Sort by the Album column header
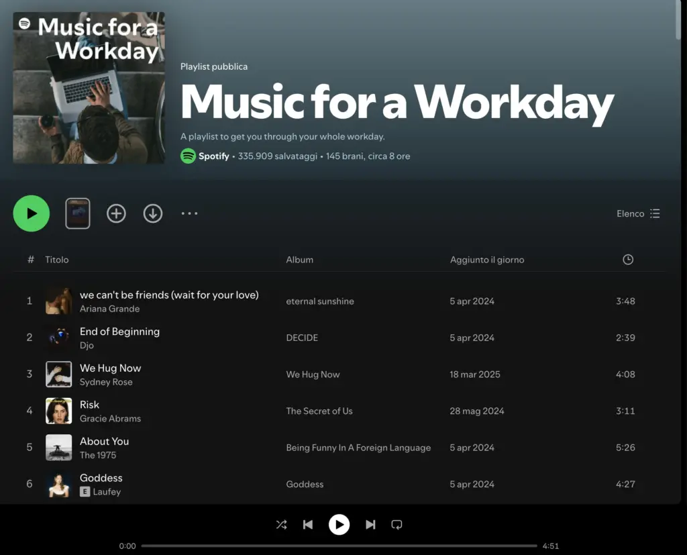This screenshot has height=555, width=687. coord(299,260)
